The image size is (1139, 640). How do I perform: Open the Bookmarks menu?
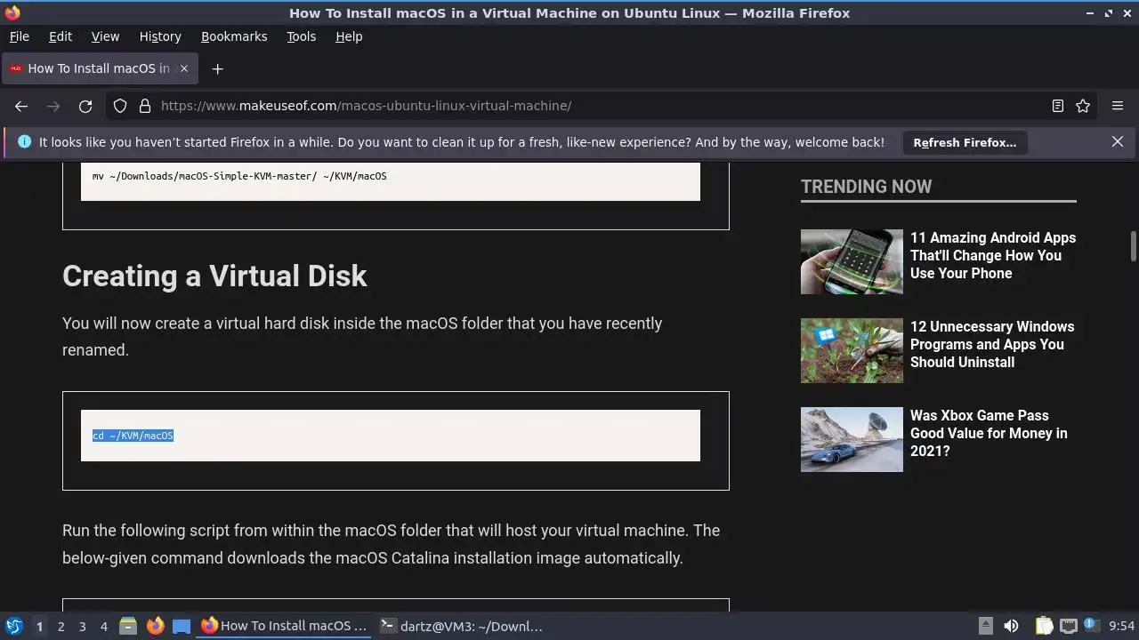(234, 36)
